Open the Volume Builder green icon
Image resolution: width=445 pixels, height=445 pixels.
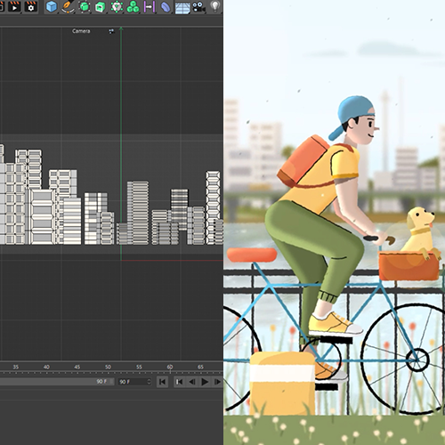click(x=117, y=7)
